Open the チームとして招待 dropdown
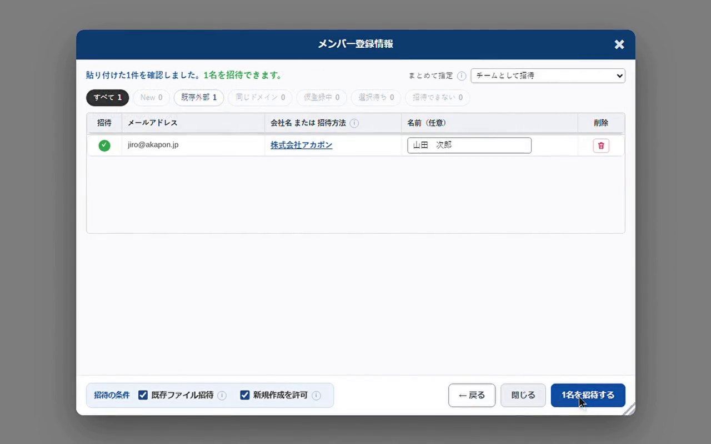 pyautogui.click(x=548, y=75)
